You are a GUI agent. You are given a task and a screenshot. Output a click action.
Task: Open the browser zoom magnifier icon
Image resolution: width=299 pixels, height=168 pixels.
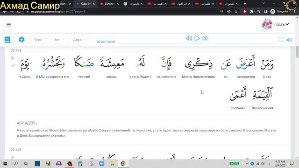pos(222,11)
